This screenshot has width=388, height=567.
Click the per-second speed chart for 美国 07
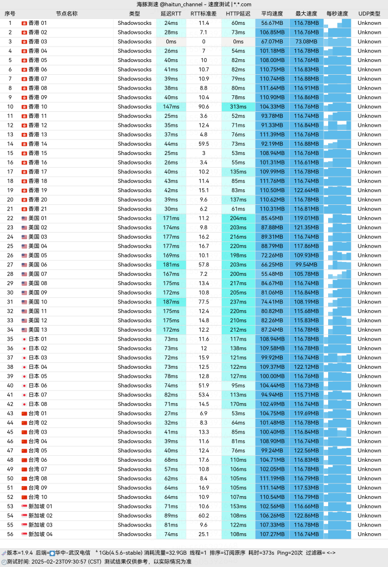(338, 274)
